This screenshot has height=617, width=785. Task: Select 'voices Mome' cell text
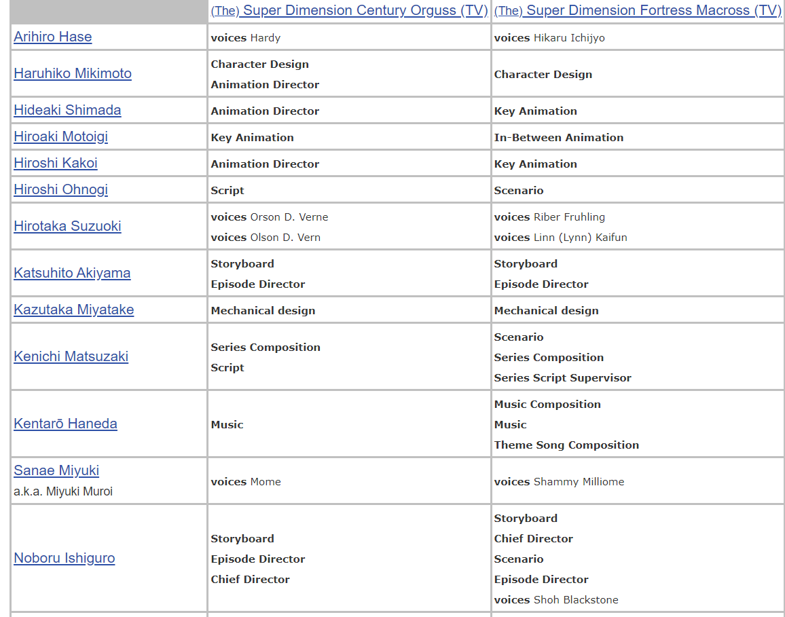tap(245, 482)
